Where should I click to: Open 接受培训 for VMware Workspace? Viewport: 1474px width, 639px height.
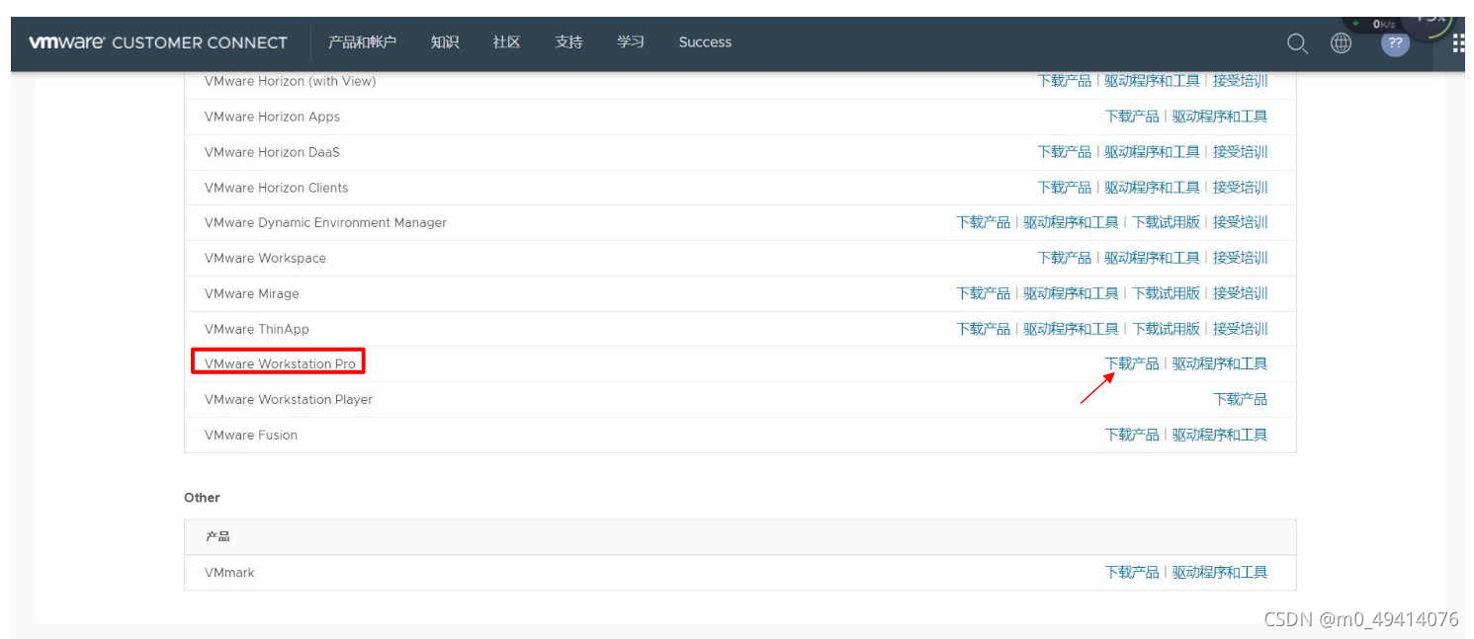click(1241, 258)
